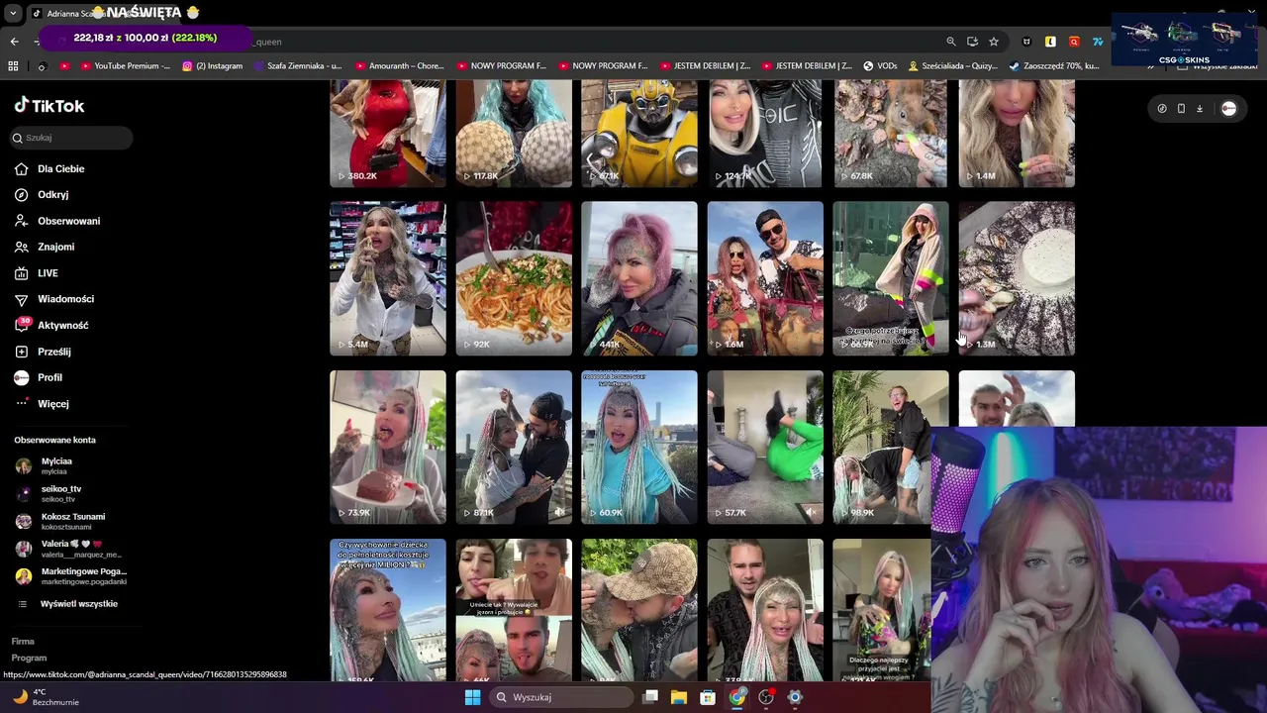Click the yellow extension icon
Viewport: 1267px width, 713px height.
point(1050,42)
